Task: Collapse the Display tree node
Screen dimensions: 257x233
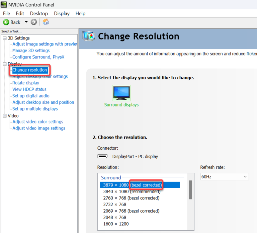Action: tap(5, 64)
